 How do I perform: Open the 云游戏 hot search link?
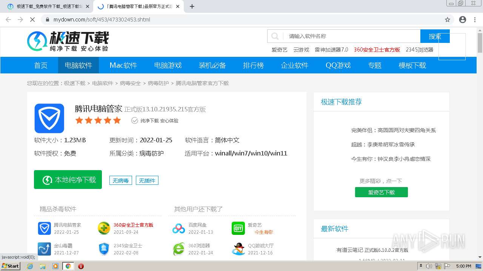[301, 50]
